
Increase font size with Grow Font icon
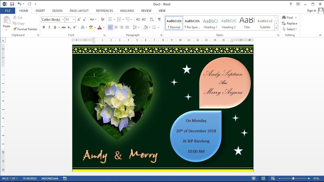(79, 19)
